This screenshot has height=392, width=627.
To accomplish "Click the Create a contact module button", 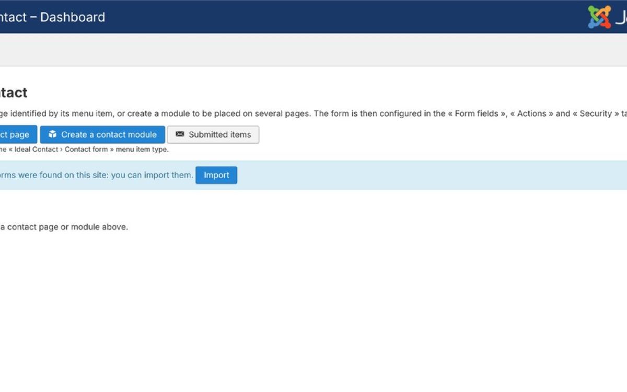I will pyautogui.click(x=102, y=134).
